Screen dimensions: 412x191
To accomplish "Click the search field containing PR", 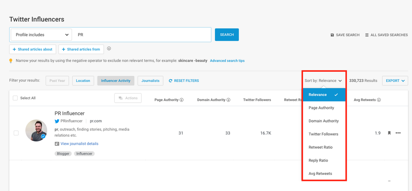I will click(142, 35).
